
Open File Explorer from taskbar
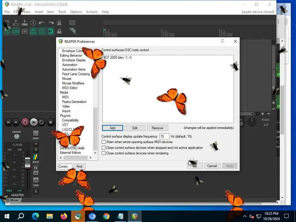pyautogui.click(x=50, y=216)
